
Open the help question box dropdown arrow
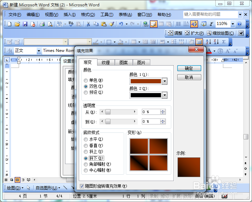point(240,15)
